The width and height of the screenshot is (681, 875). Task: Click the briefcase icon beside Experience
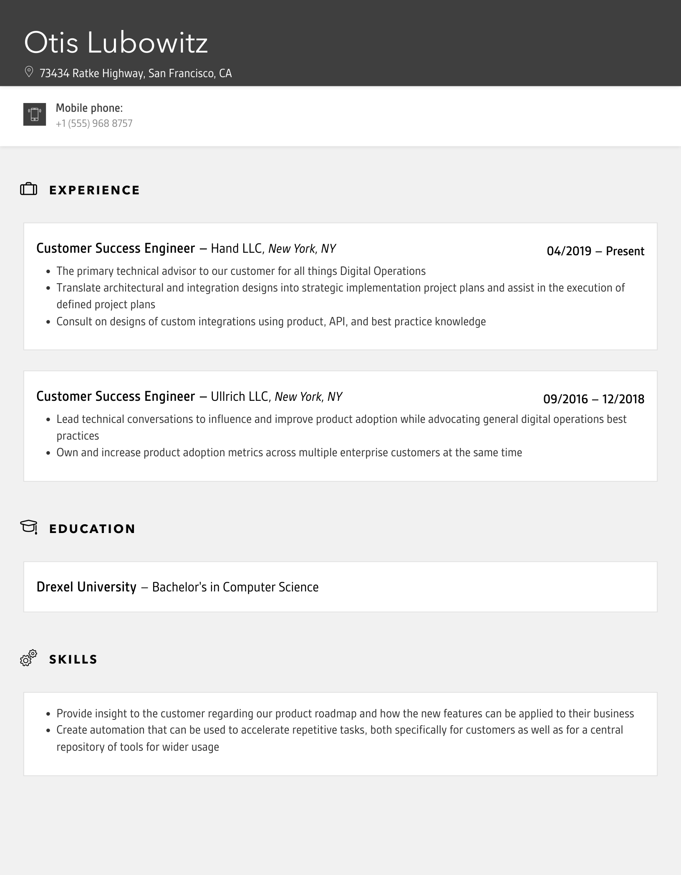(x=29, y=189)
